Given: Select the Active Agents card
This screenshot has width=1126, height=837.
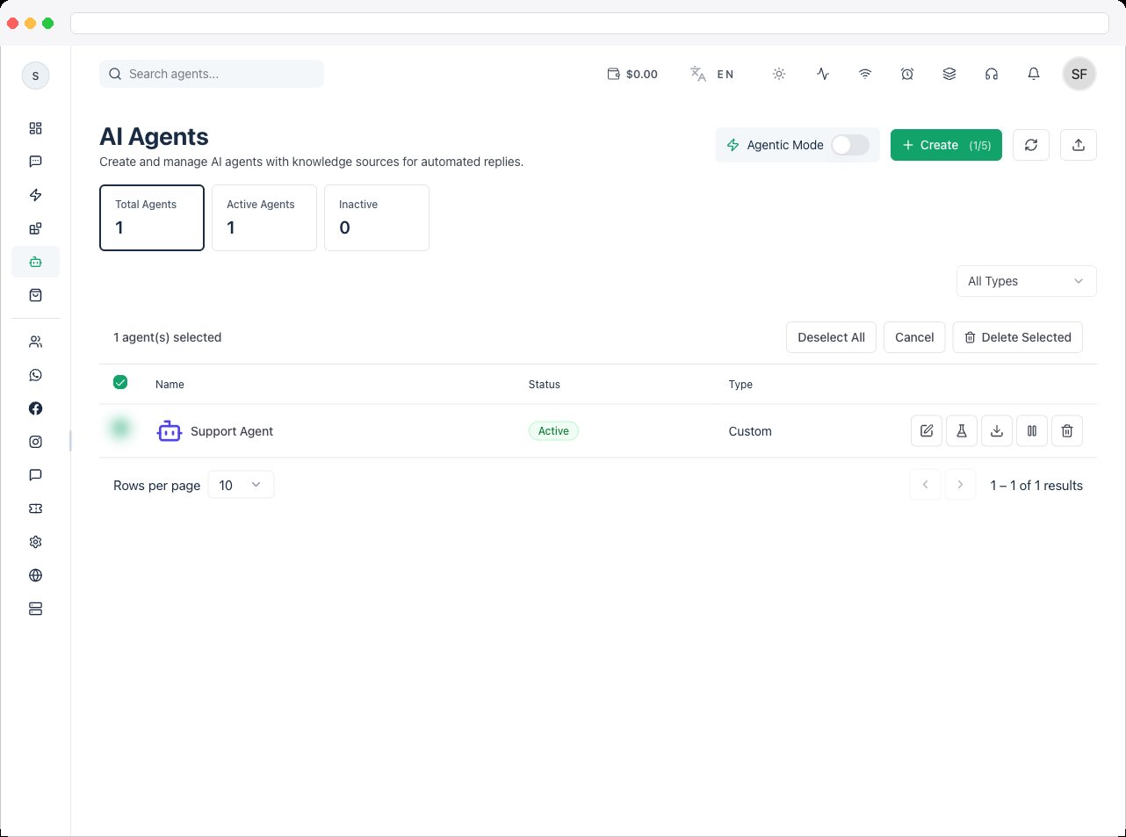Looking at the screenshot, I should 264,218.
